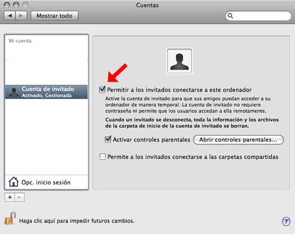Select the Cuenta de invitado row
The width and height of the screenshot is (295, 234).
[x=47, y=92]
